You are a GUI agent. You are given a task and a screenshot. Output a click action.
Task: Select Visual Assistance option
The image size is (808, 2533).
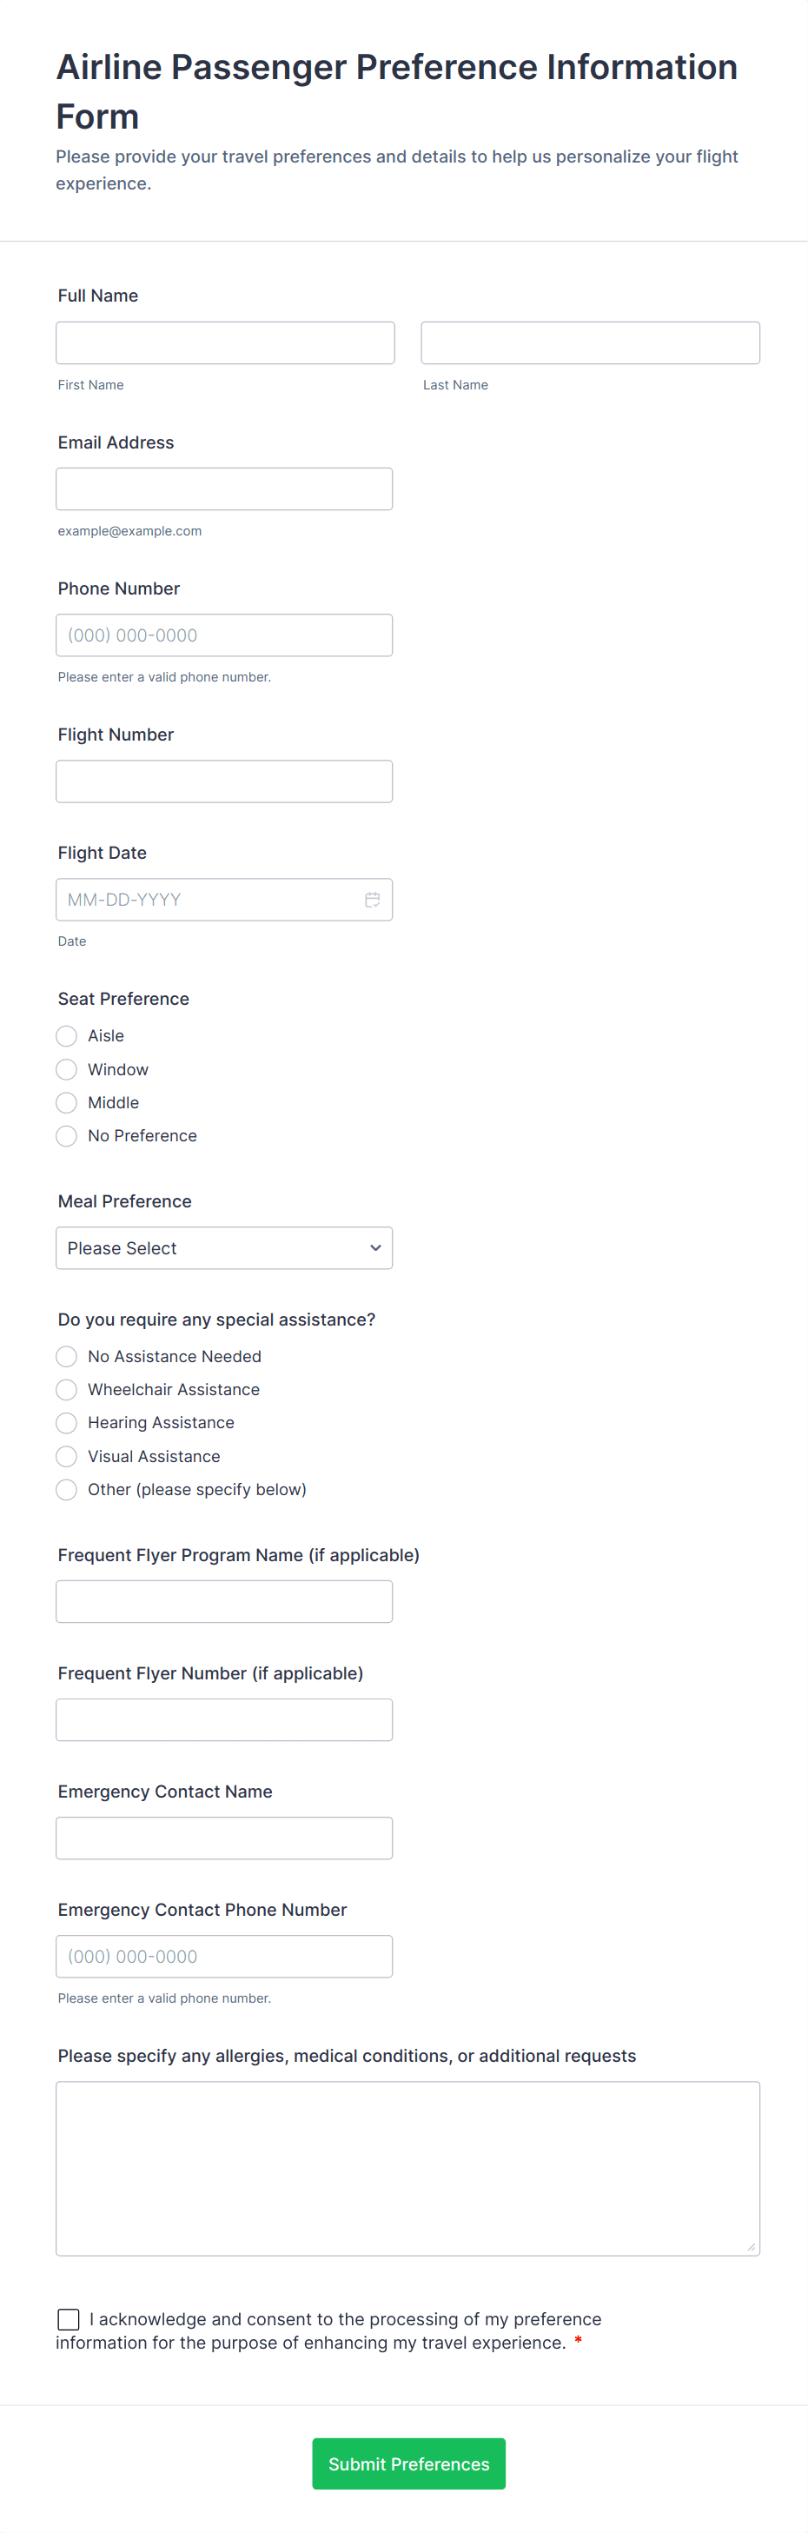[66, 1456]
